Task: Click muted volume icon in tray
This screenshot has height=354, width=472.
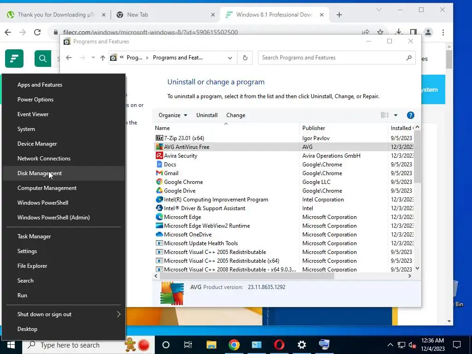Action: click(x=412, y=345)
